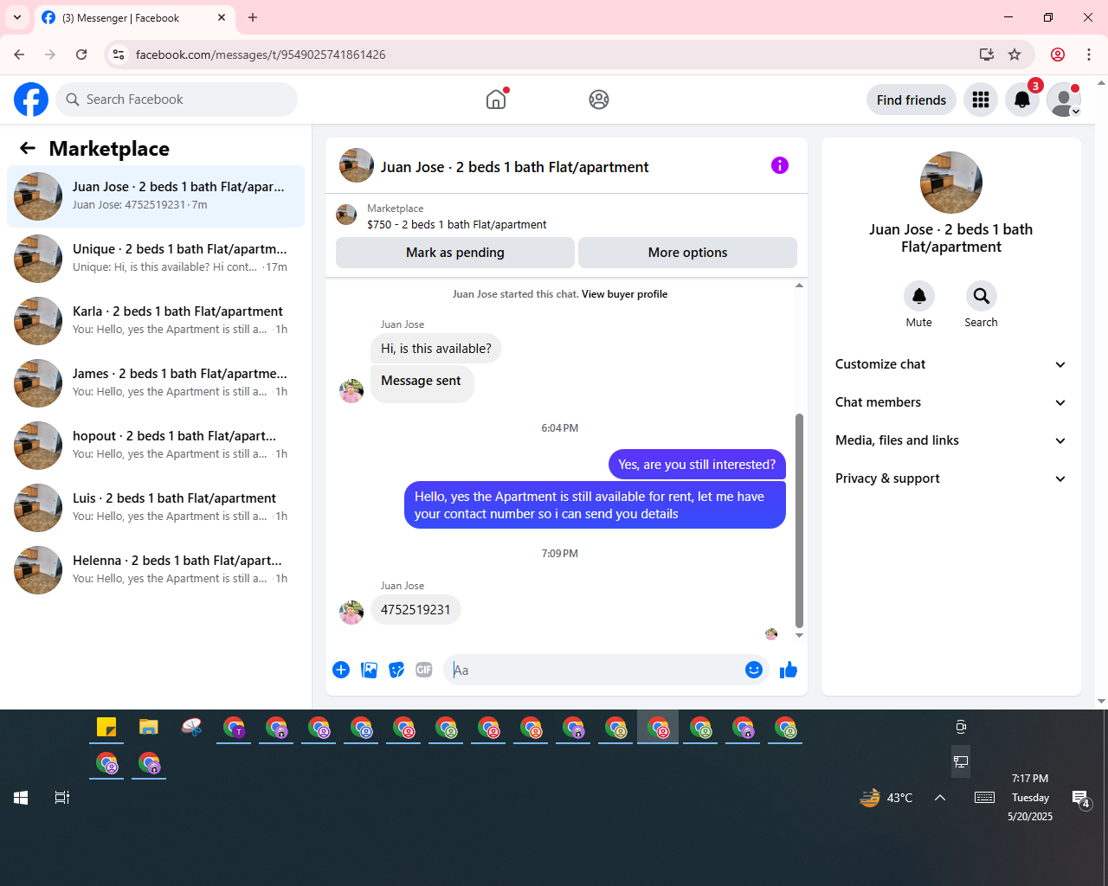Image resolution: width=1108 pixels, height=886 pixels.
Task: Expand Media, files and links section
Action: pyautogui.click(x=951, y=440)
